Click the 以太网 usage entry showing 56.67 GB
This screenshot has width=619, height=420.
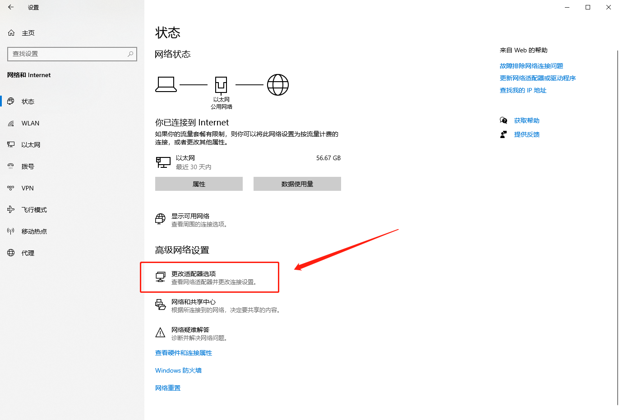click(x=248, y=162)
